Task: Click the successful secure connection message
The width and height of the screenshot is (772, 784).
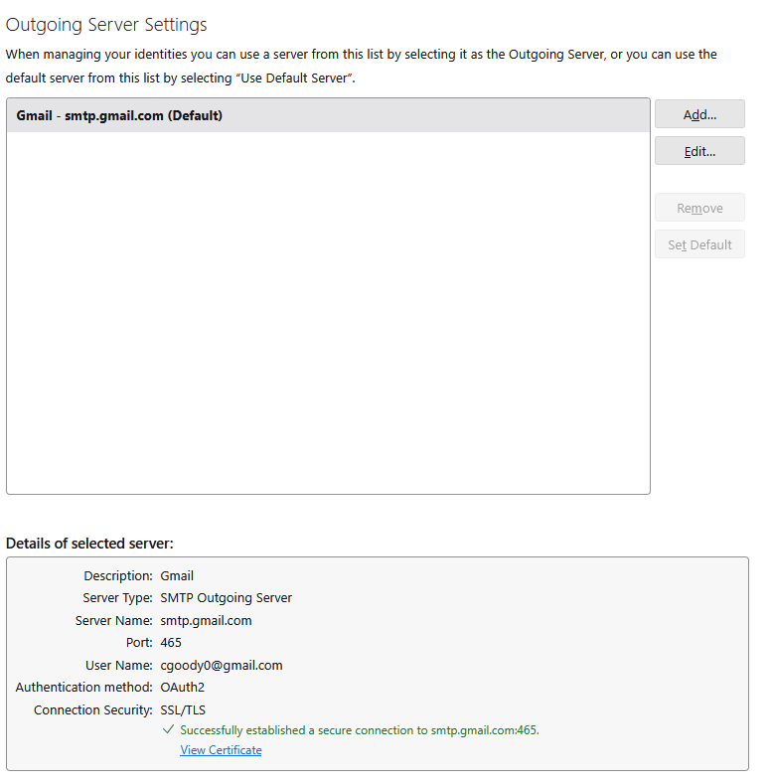Action: tap(360, 730)
